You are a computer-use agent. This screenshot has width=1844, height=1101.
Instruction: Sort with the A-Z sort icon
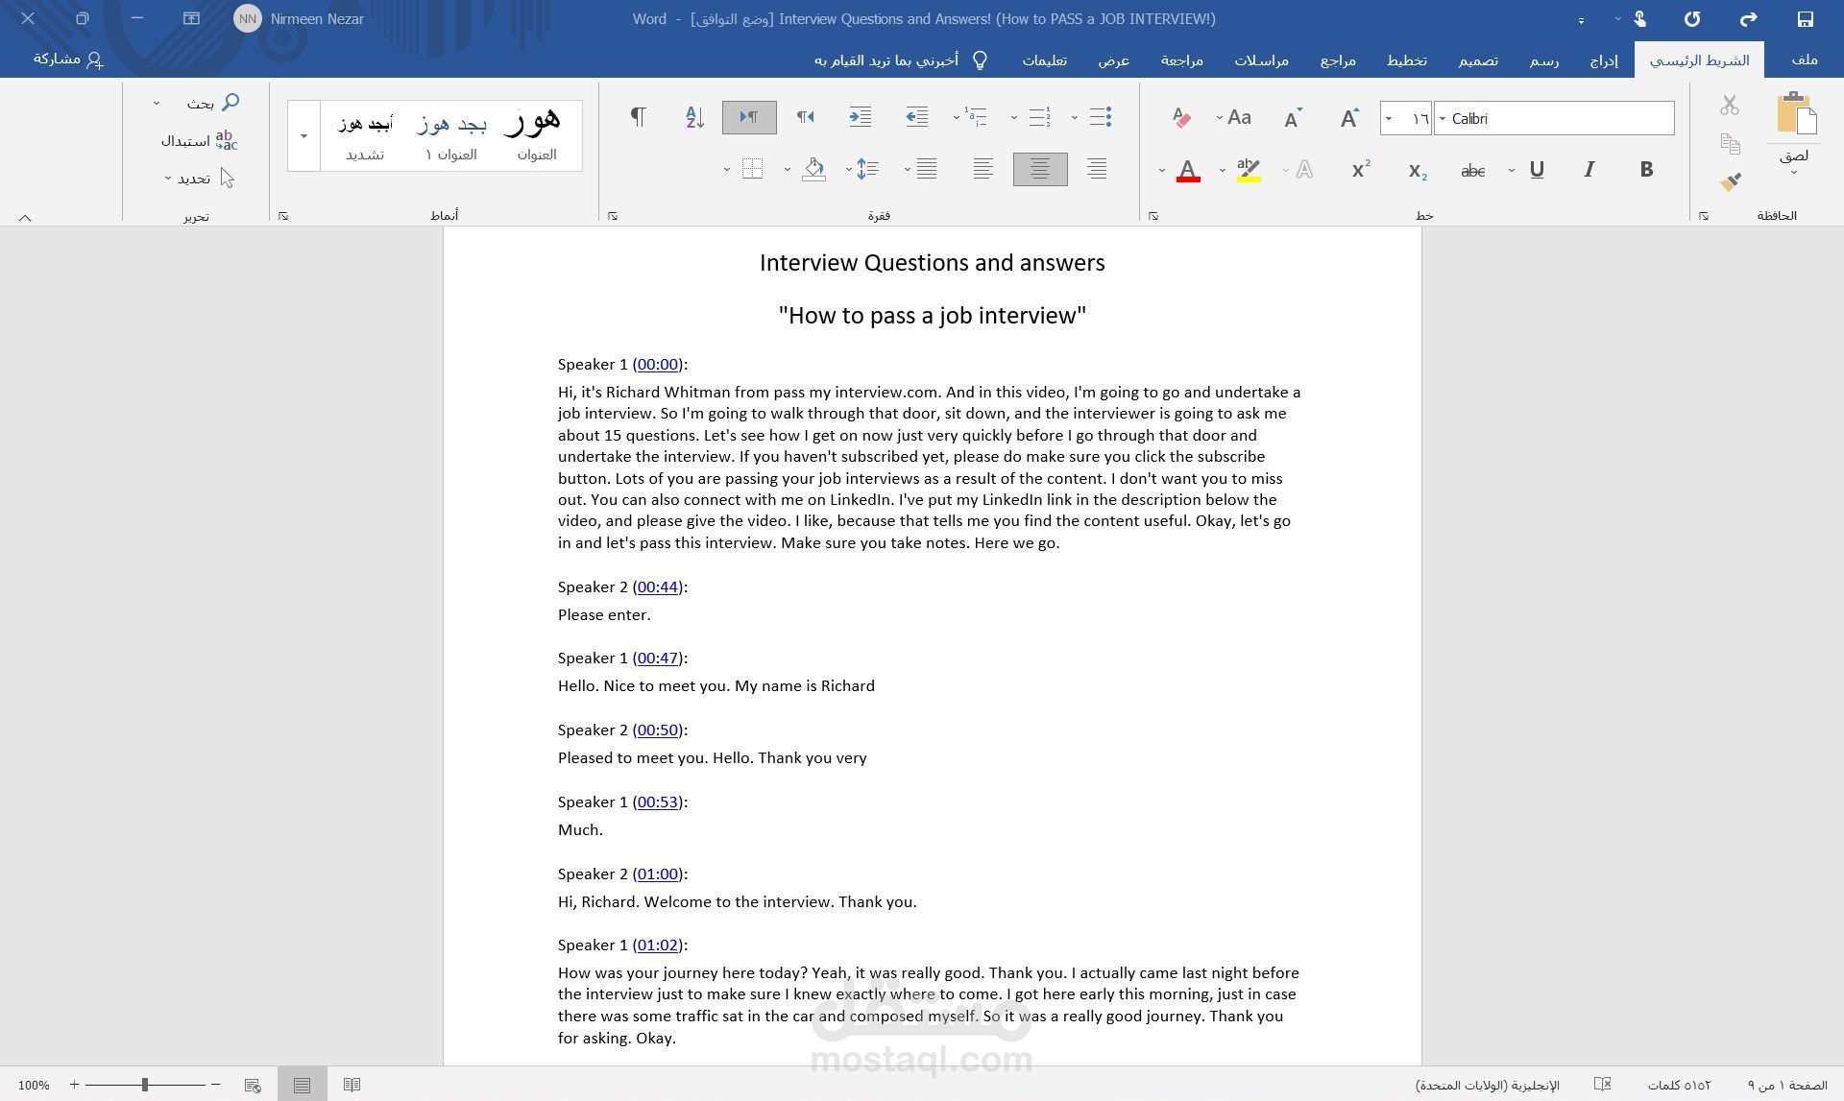[694, 117]
